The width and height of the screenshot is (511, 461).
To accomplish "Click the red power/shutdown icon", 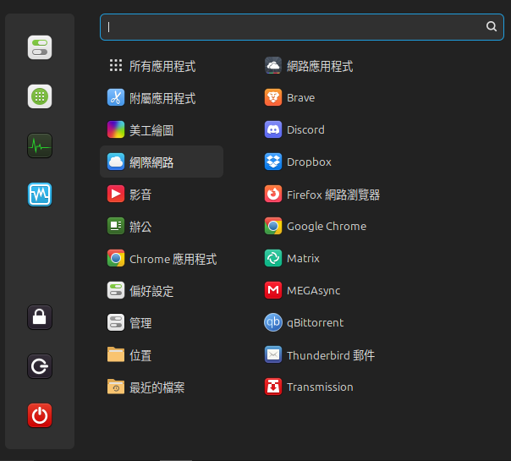I will click(x=40, y=415).
